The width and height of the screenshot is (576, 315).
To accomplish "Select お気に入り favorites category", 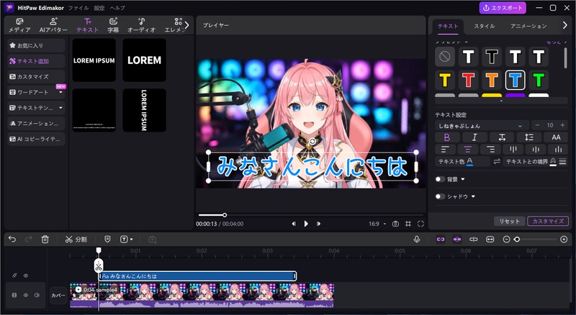I will point(36,45).
